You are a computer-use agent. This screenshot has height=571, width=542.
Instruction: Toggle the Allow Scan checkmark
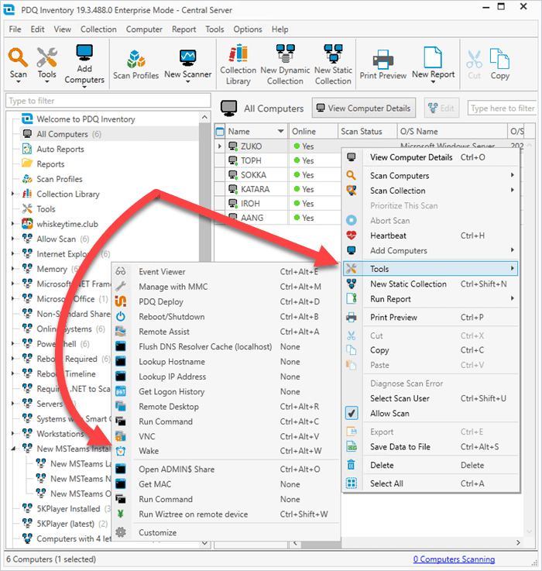[352, 413]
